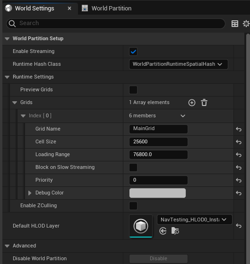The height and width of the screenshot is (264, 250).
Task: Click the details panel vertical scrollbar
Action: (248, 148)
